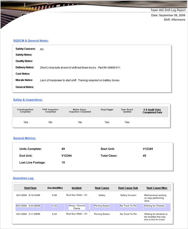Click the Root Cause column header

pos(102,188)
